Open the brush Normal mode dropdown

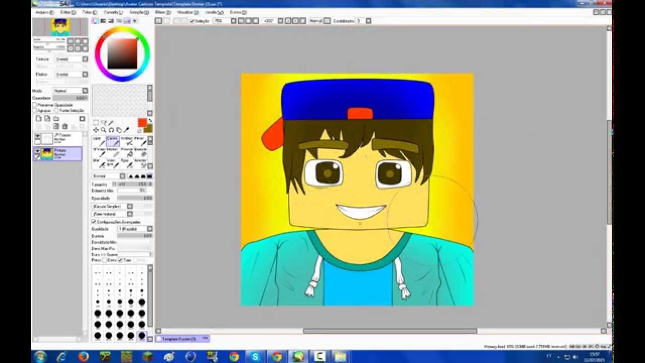coord(108,176)
